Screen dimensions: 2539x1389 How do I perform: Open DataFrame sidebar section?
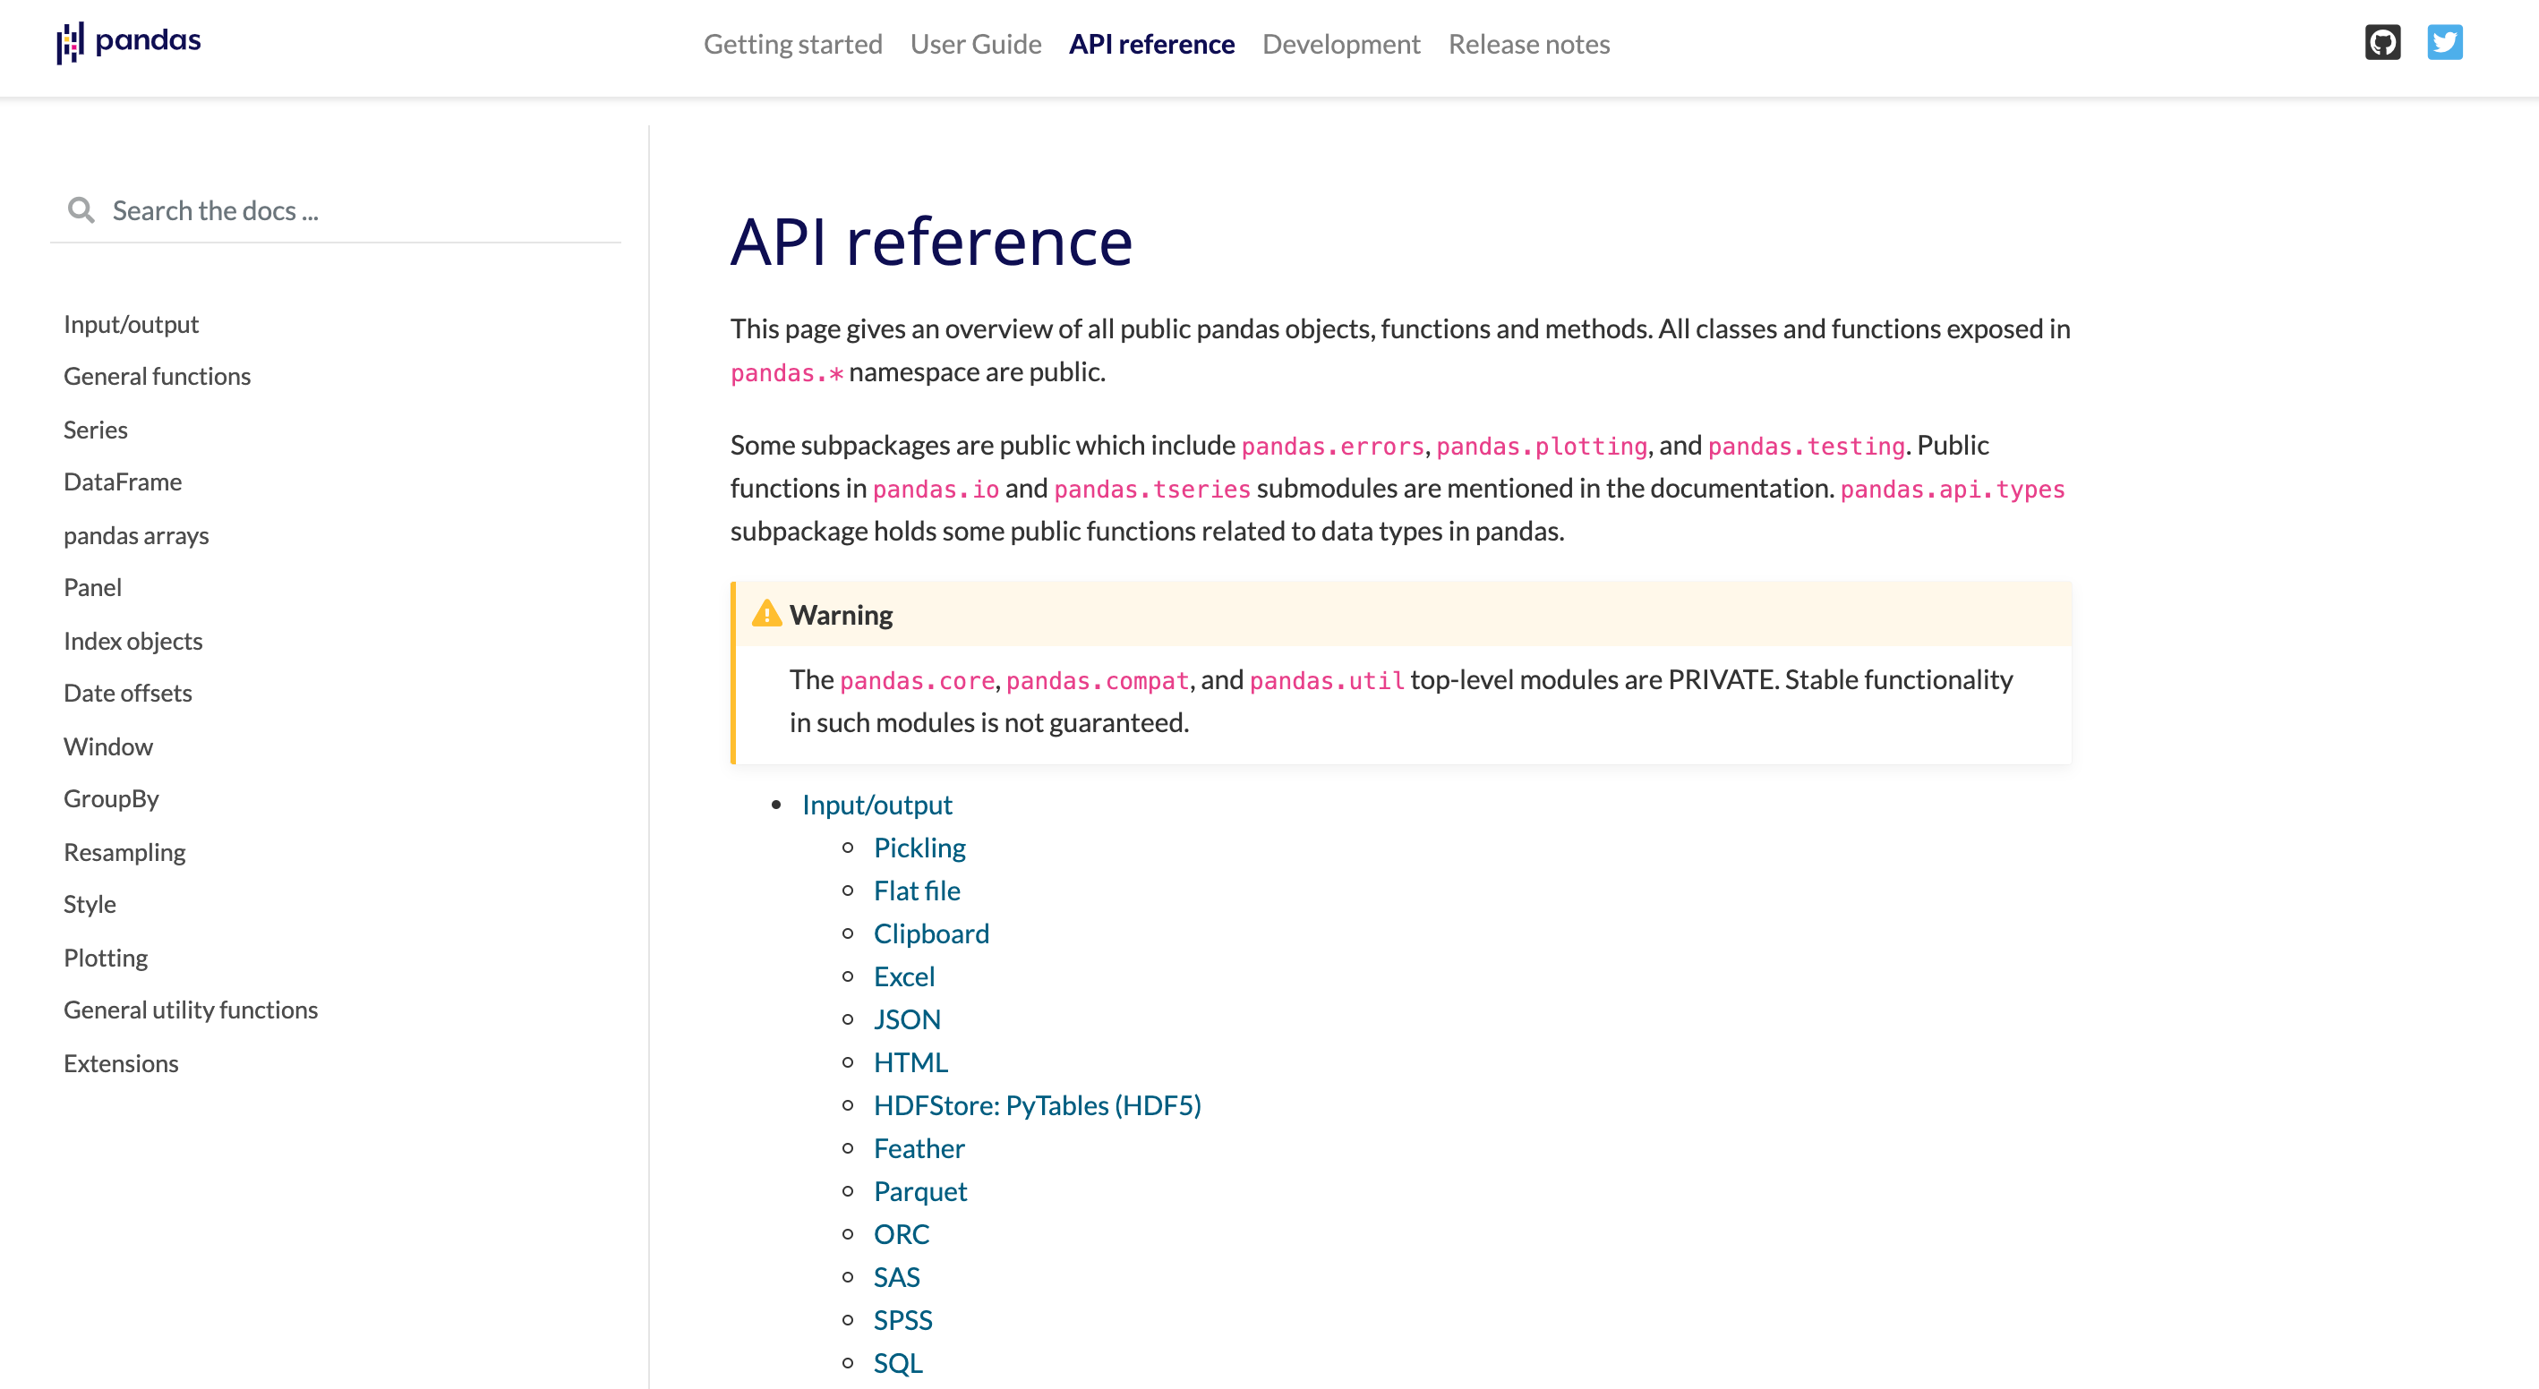(x=123, y=481)
